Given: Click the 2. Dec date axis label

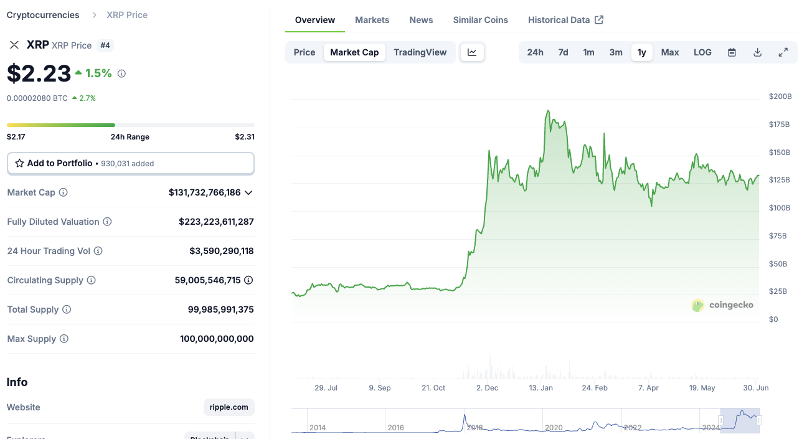Looking at the screenshot, I should tap(487, 387).
